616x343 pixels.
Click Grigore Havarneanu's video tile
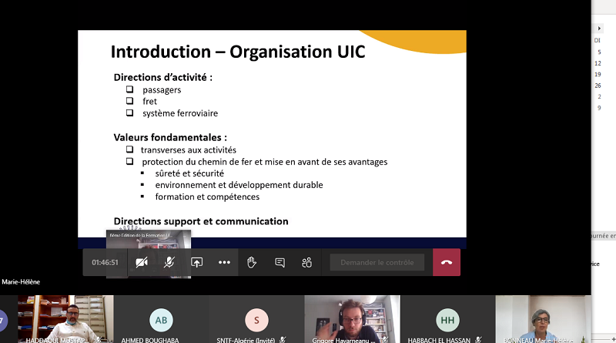(352, 318)
